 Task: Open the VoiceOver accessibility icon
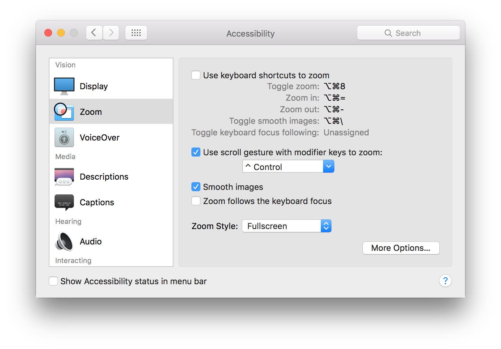coord(64,137)
